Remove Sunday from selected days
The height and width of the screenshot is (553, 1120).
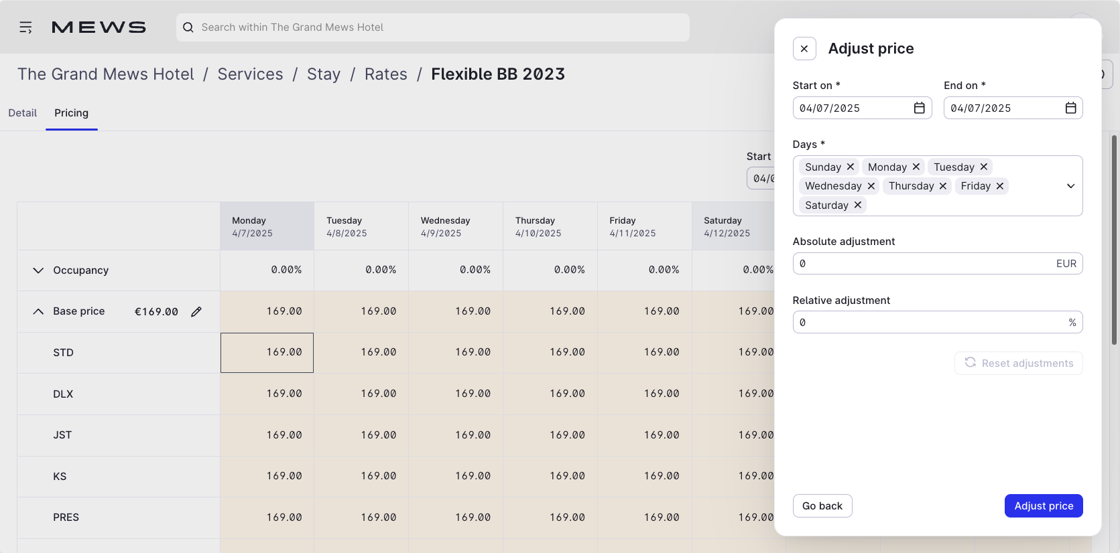[x=851, y=167]
